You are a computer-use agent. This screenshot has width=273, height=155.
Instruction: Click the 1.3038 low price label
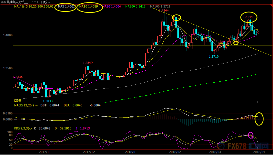tap(48, 101)
